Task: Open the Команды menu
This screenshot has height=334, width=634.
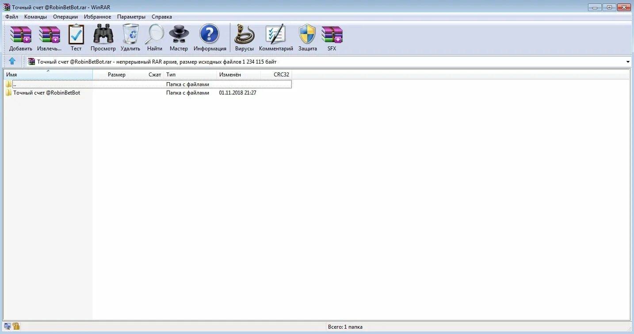Action: [35, 17]
